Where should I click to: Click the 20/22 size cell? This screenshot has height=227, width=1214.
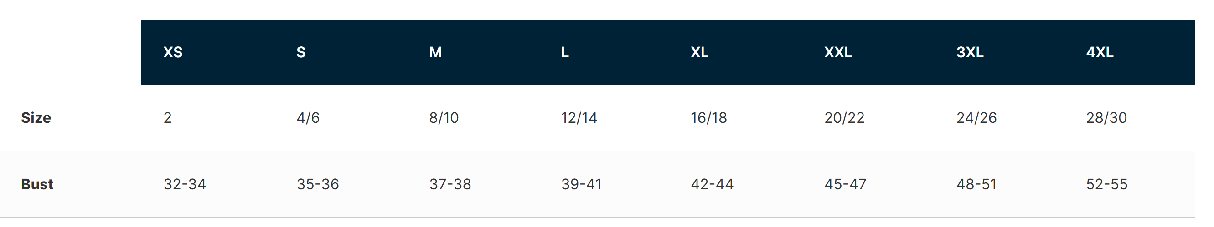point(844,117)
